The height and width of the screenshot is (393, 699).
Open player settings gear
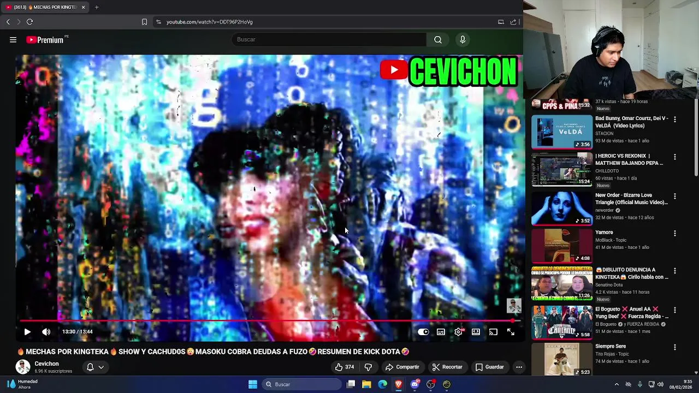pyautogui.click(x=459, y=332)
